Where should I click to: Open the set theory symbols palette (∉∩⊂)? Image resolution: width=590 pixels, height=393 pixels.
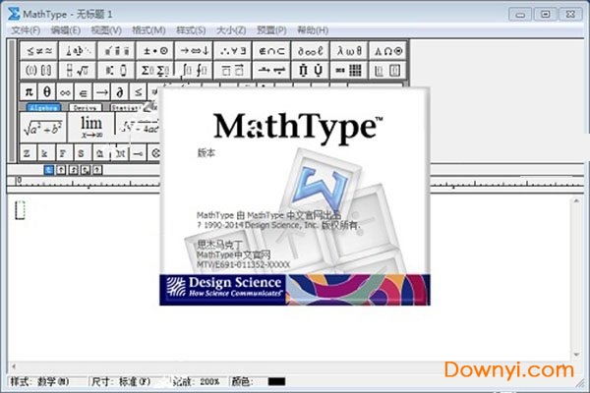[x=271, y=51]
